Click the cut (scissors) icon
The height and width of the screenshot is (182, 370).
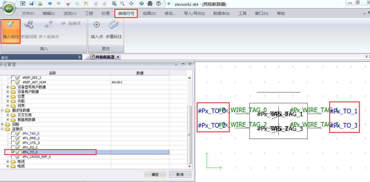tap(68, 3)
